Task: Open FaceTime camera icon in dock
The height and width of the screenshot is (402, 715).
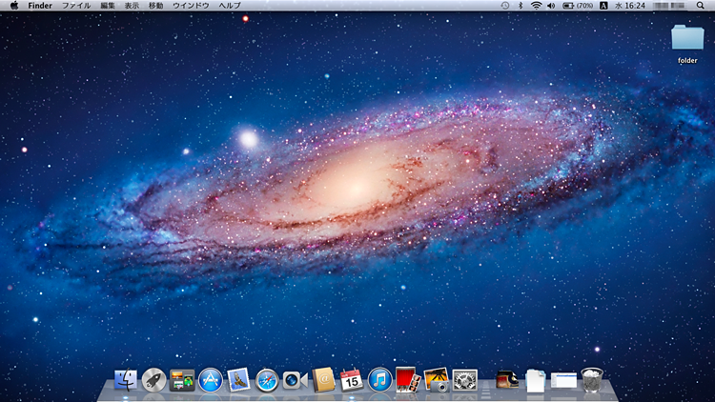Action: click(295, 380)
